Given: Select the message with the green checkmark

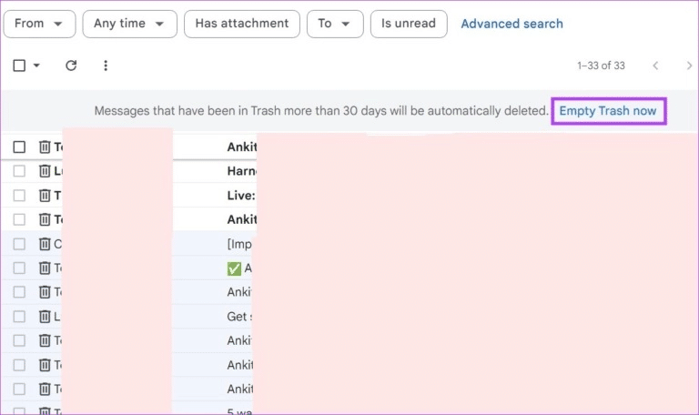Looking at the screenshot, I should (x=19, y=268).
